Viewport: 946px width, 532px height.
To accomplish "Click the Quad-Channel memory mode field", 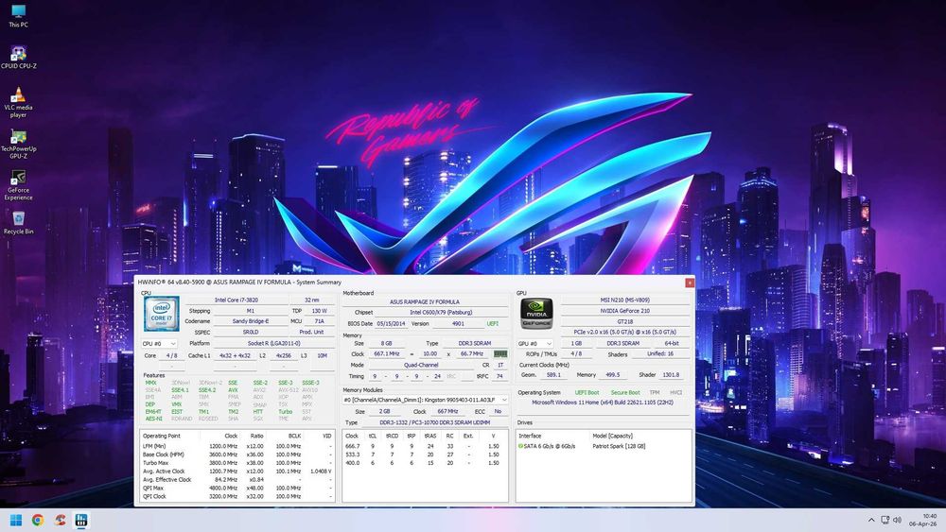I will pyautogui.click(x=421, y=365).
